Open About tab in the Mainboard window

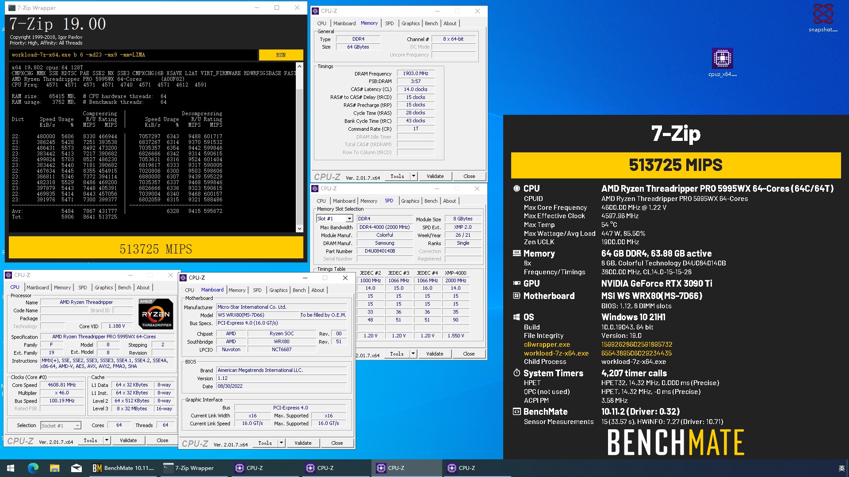[318, 290]
